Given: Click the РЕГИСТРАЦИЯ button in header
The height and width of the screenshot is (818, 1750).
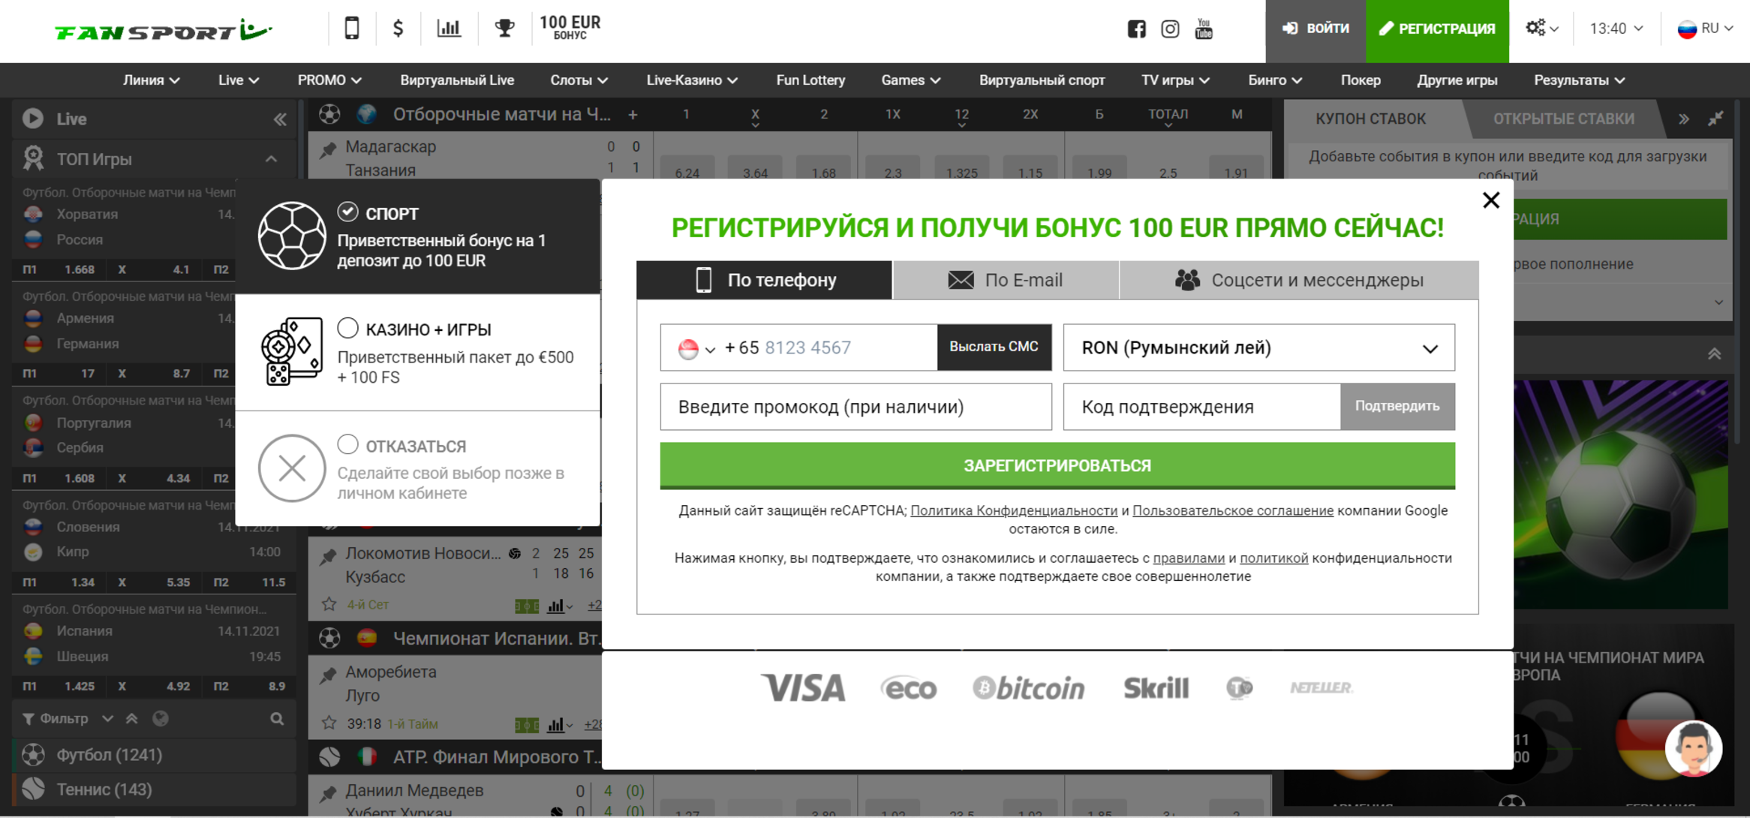Looking at the screenshot, I should (1437, 29).
